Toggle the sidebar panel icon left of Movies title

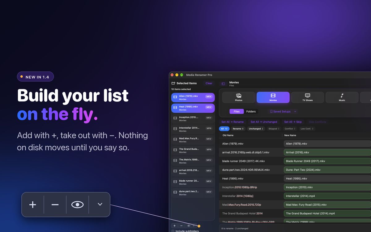[223, 84]
